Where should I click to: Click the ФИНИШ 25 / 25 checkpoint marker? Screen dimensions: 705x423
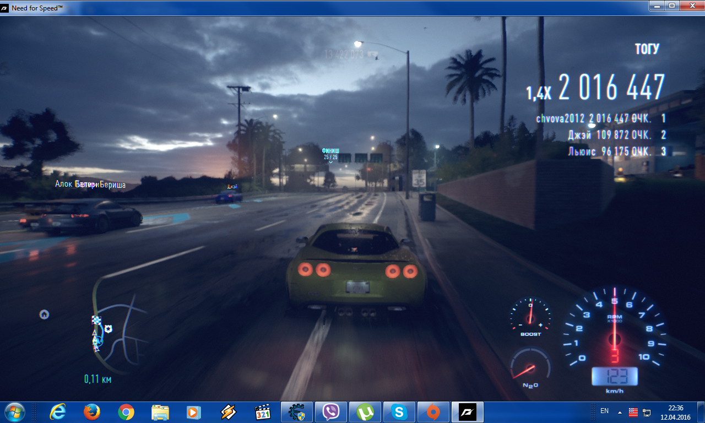(330, 155)
